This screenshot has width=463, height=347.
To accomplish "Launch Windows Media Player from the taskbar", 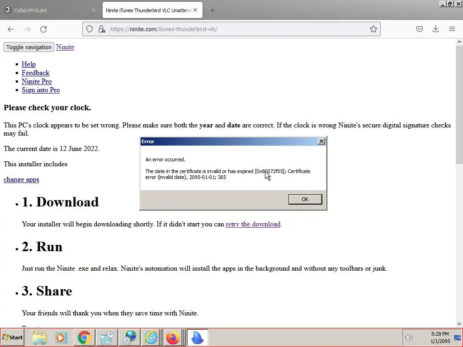I will point(61,338).
